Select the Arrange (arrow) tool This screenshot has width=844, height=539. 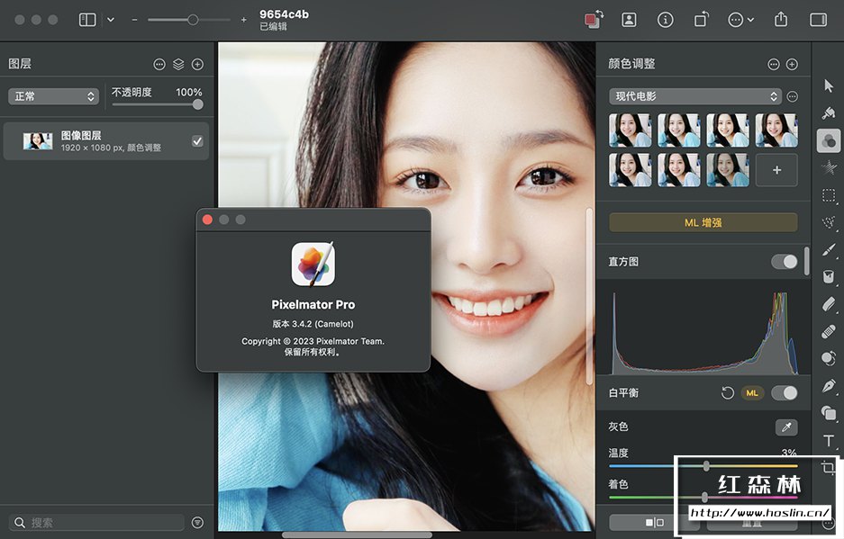coord(829,85)
